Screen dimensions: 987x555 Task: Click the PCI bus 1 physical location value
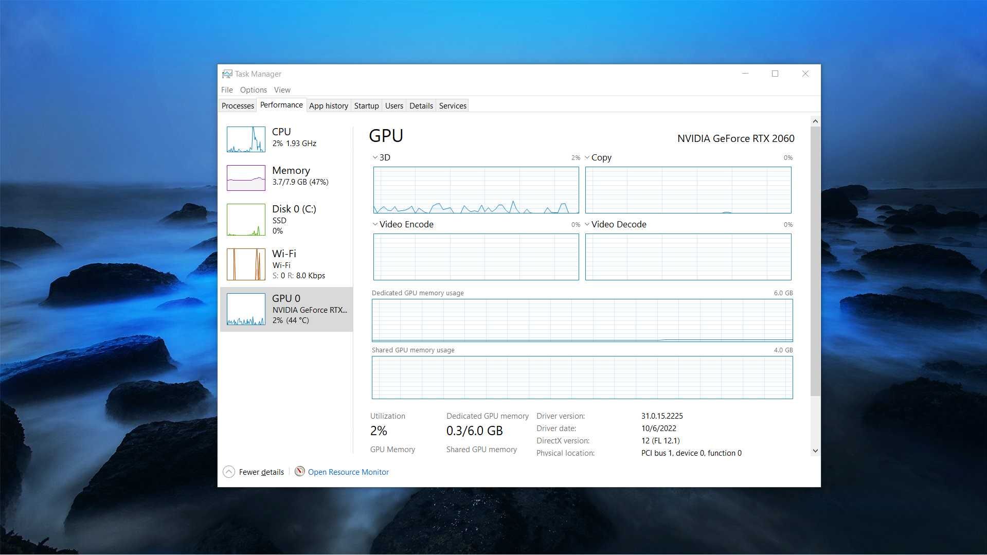pos(691,453)
